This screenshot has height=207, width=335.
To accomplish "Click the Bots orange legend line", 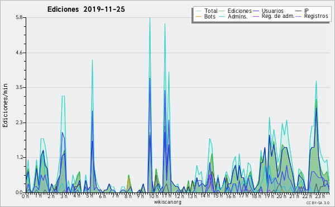I will 199,16.
